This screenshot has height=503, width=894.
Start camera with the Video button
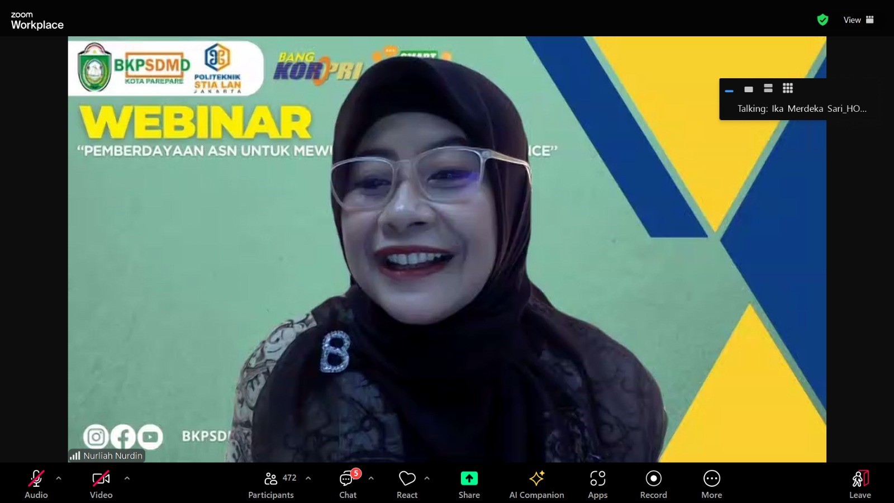point(101,484)
